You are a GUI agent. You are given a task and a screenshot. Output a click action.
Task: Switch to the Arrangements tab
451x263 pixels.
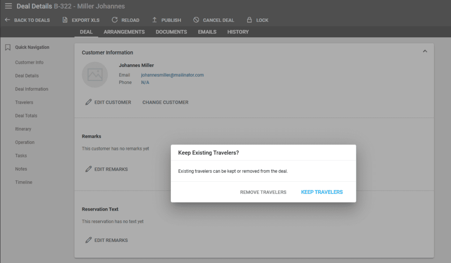(124, 32)
